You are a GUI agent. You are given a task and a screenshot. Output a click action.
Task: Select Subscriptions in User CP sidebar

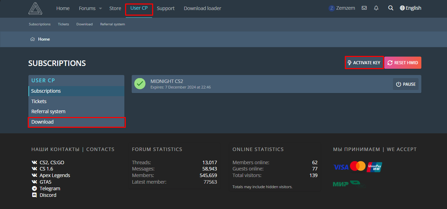[76, 91]
